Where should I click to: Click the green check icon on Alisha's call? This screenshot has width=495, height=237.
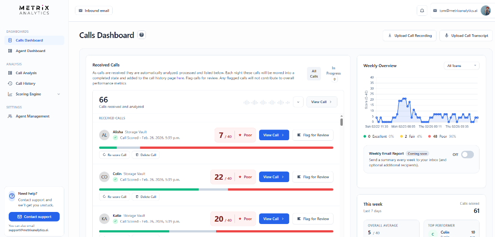pyautogui.click(x=115, y=138)
